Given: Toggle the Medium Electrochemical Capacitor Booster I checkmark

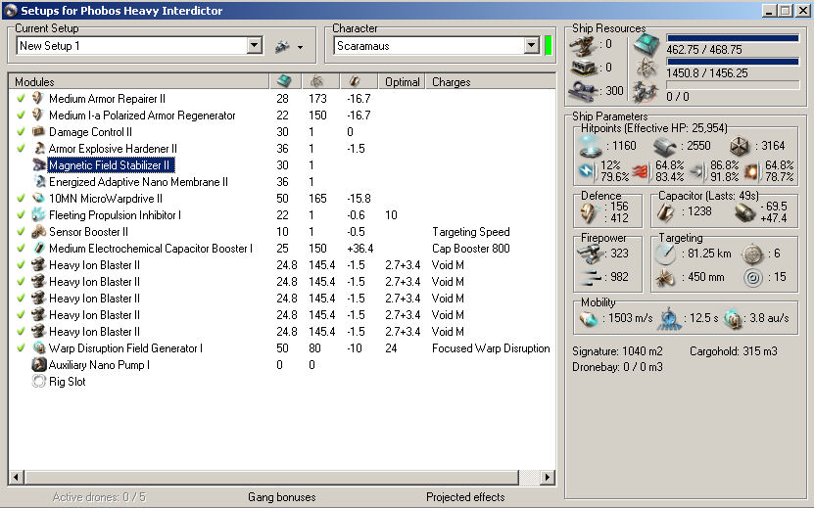Looking at the screenshot, I should 21,249.
